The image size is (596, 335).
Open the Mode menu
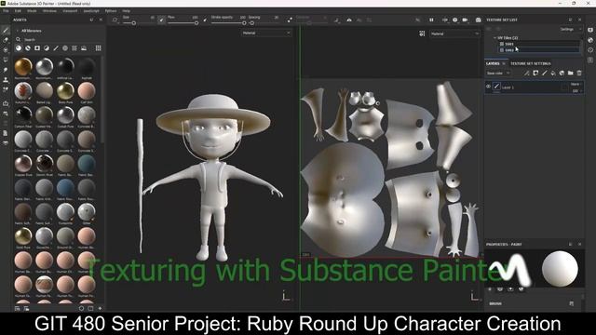32,11
